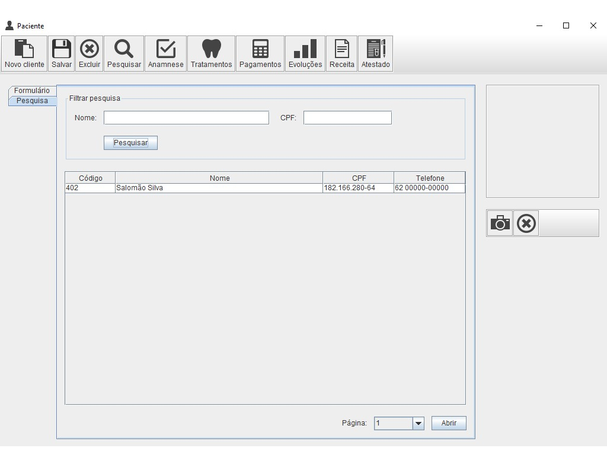The image size is (607, 467).
Task: Remove patient photo with X icon
Action: (x=526, y=223)
